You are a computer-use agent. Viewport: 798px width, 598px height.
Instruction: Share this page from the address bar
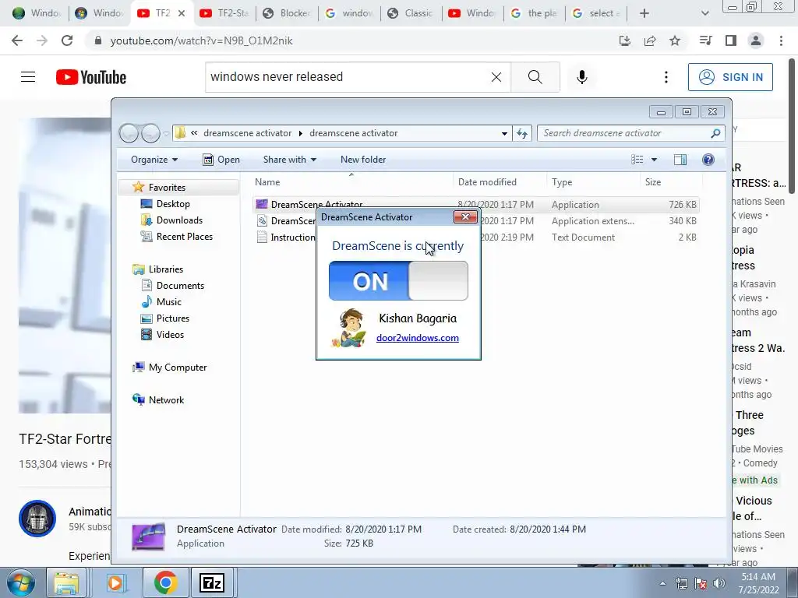650,40
